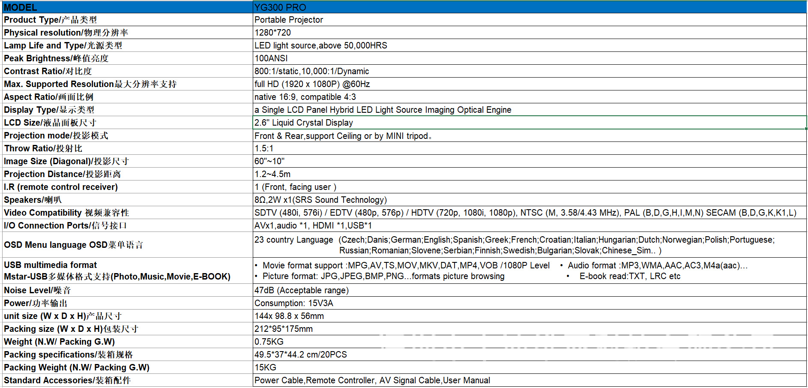
Task: Click the AVx1,audio *1, HDMI cell
Action: pyautogui.click(x=530, y=226)
